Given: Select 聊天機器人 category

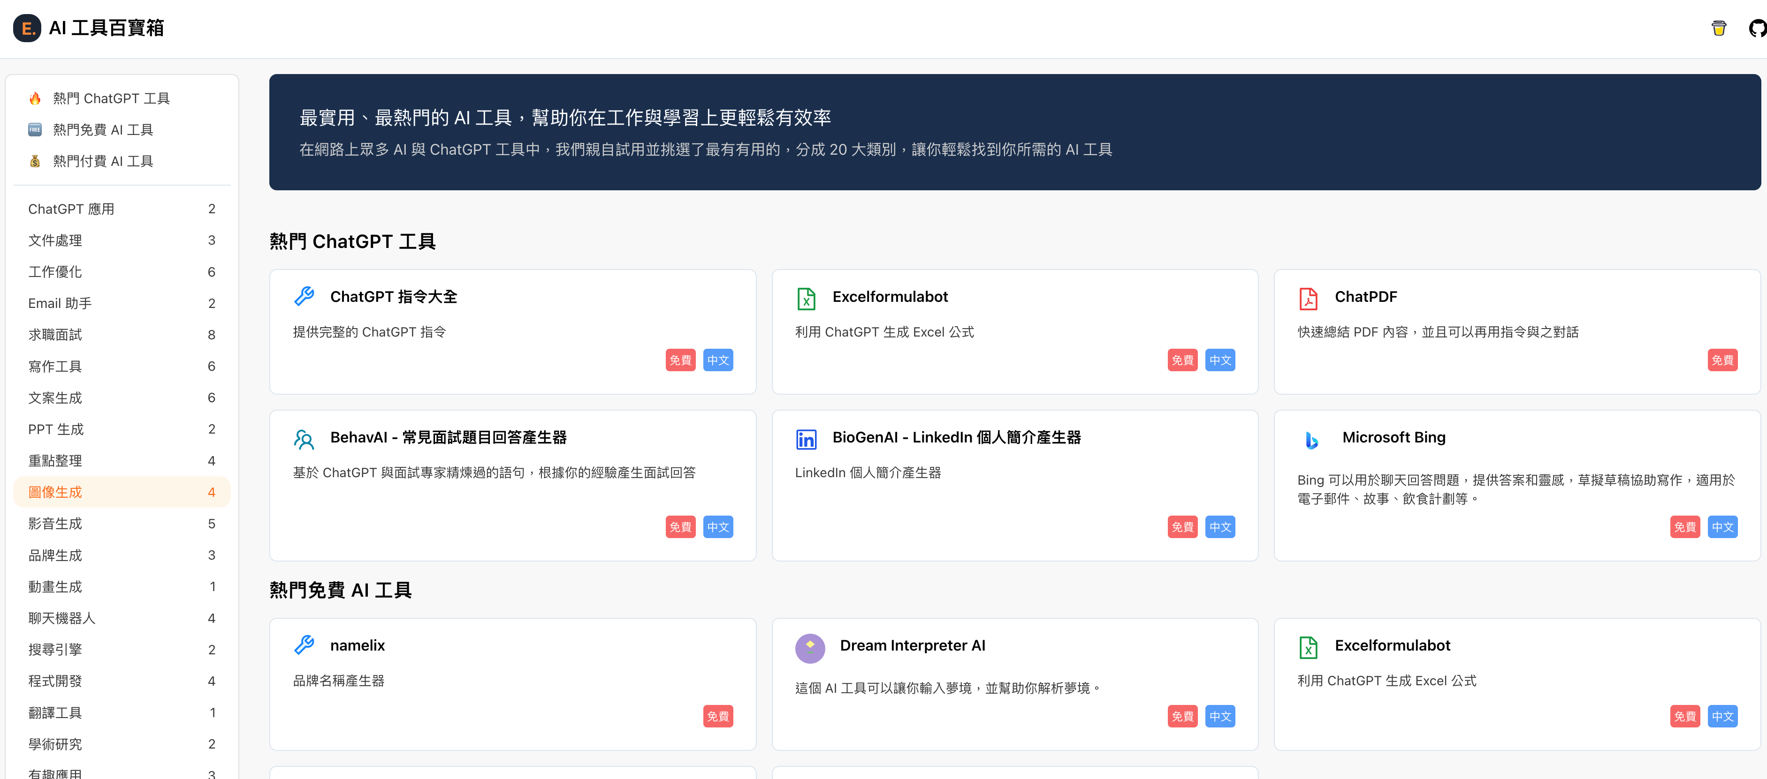Looking at the screenshot, I should 122,618.
